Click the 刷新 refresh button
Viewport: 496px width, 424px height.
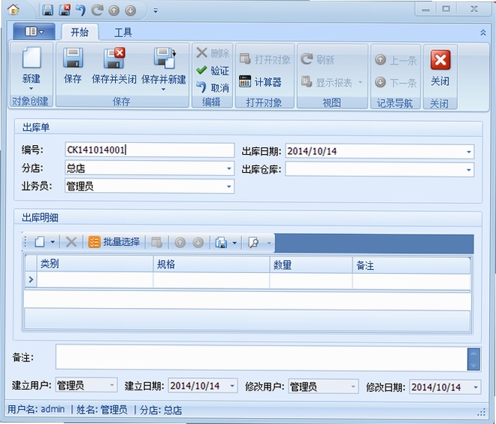(x=317, y=59)
